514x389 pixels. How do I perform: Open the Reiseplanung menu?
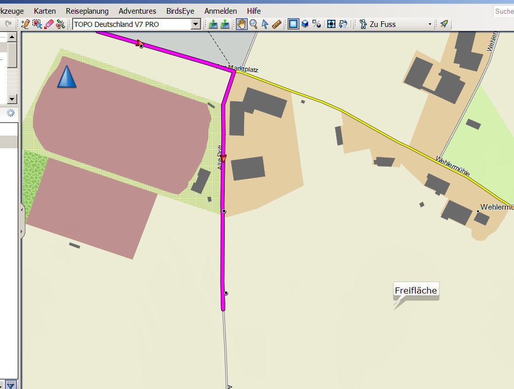click(x=87, y=11)
